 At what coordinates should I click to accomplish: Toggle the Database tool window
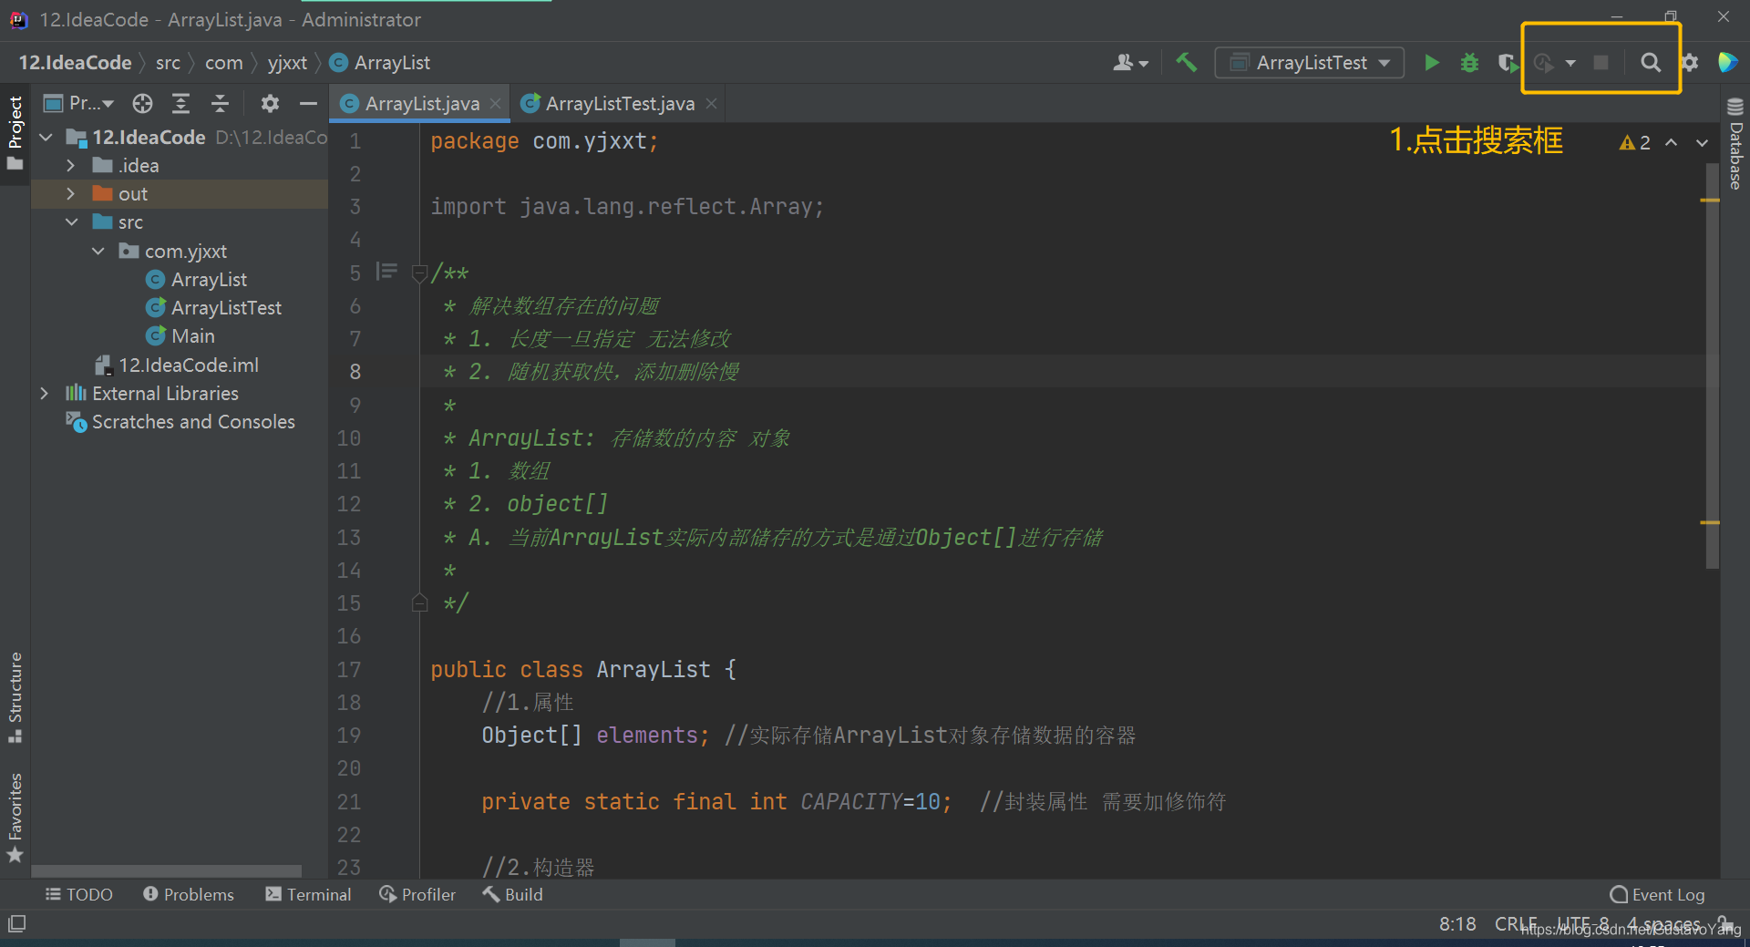(x=1735, y=144)
